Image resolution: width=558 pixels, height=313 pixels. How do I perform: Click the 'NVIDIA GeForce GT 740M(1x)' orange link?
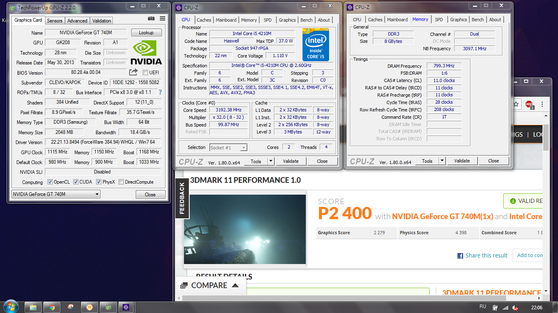coord(443,217)
